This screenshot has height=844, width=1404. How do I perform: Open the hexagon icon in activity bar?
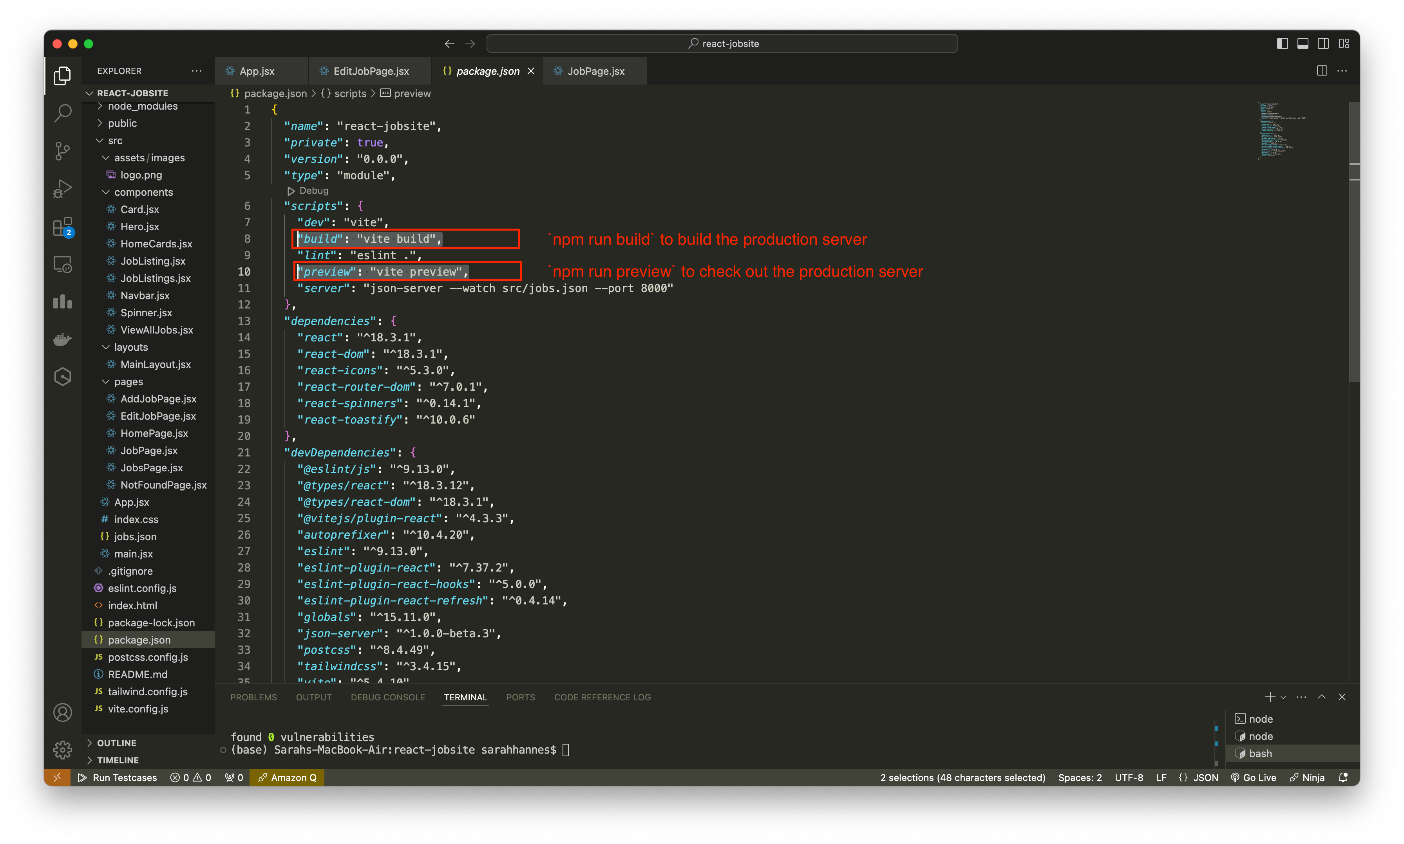(63, 377)
